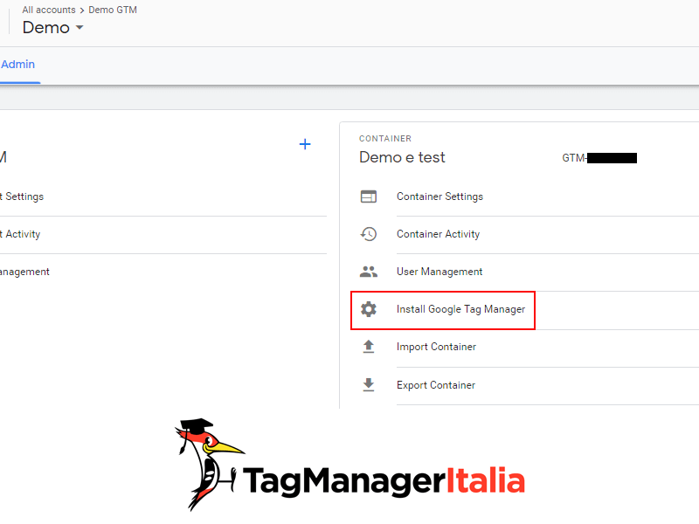Image resolution: width=699 pixels, height=524 pixels.
Task: Open account Activity in the left panel
Action: click(x=20, y=234)
